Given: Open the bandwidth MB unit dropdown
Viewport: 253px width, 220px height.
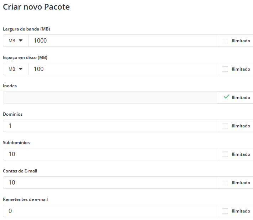Looking at the screenshot, I should click(x=16, y=41).
